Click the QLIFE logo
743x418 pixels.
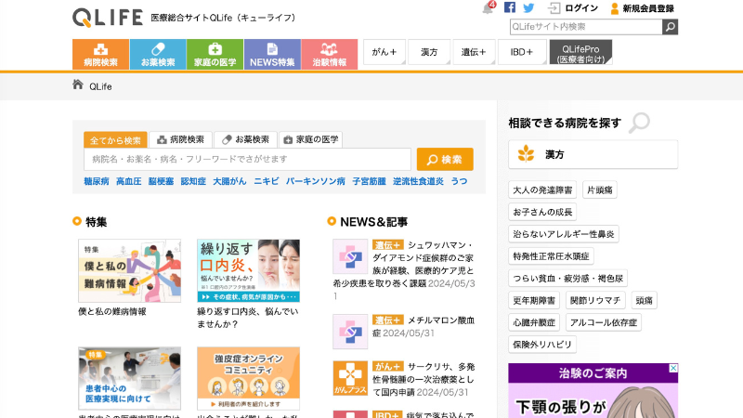point(108,18)
